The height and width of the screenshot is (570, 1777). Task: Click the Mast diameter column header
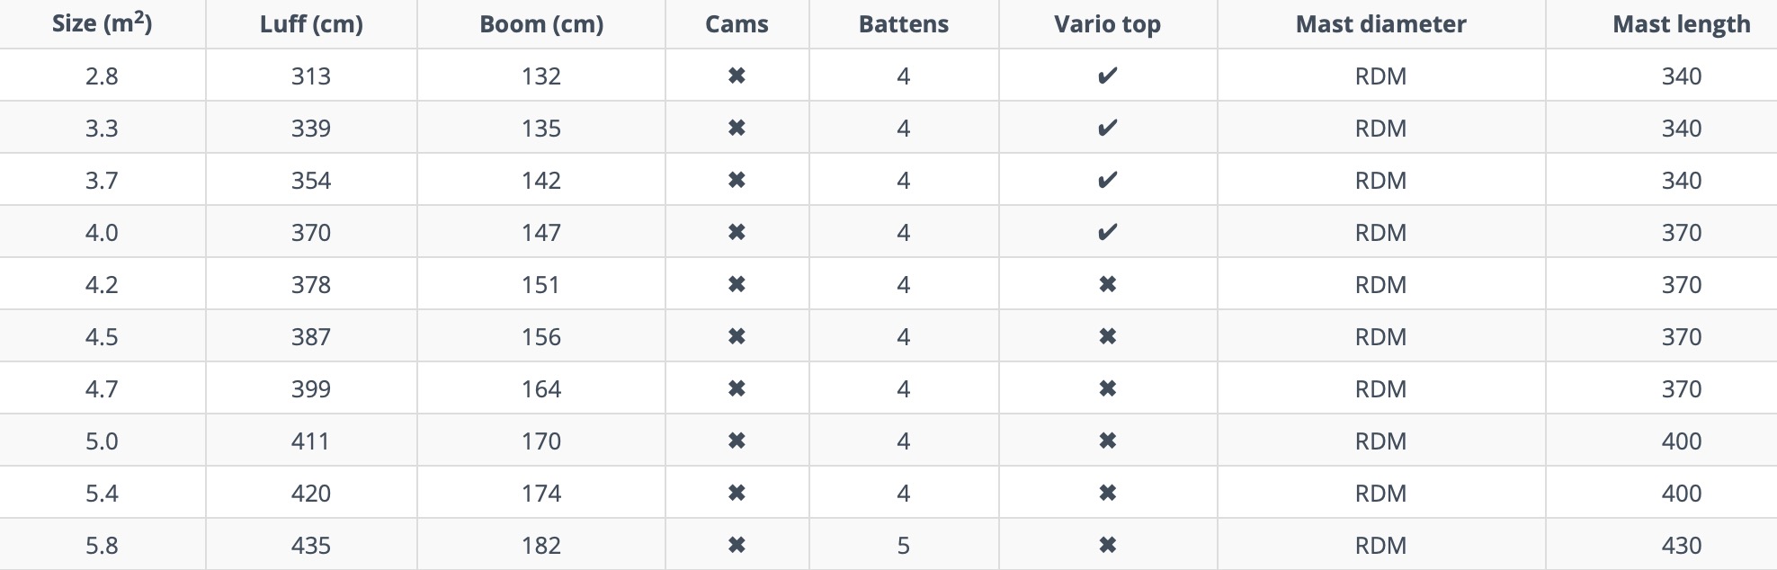1380,23
